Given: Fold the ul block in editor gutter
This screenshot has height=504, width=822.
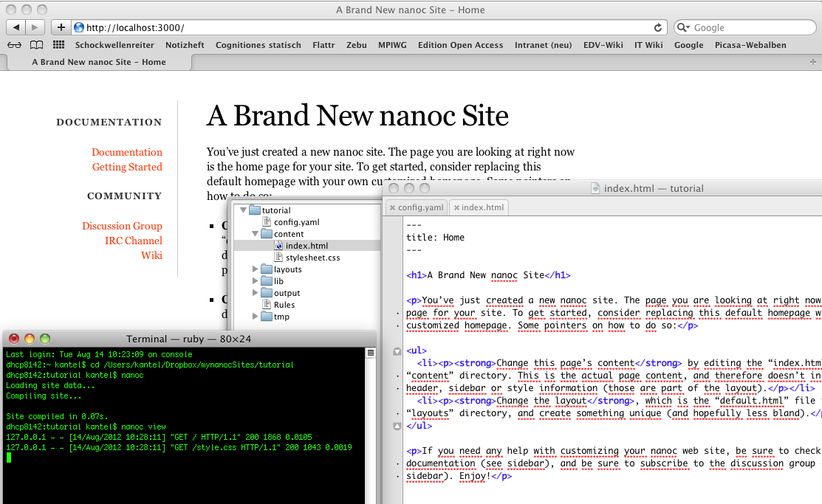Looking at the screenshot, I should tap(397, 351).
